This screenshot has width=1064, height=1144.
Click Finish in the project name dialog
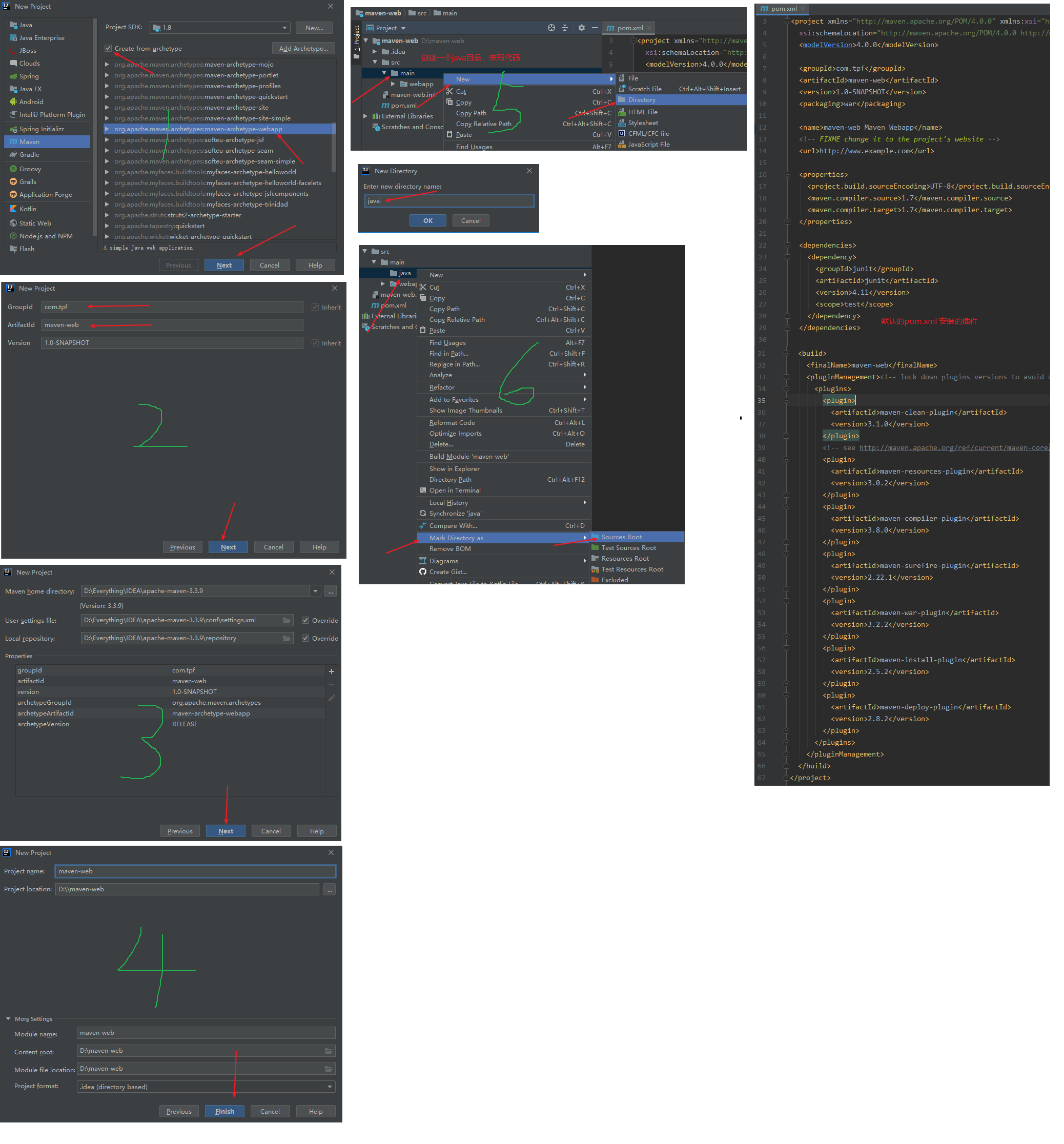click(x=224, y=1112)
